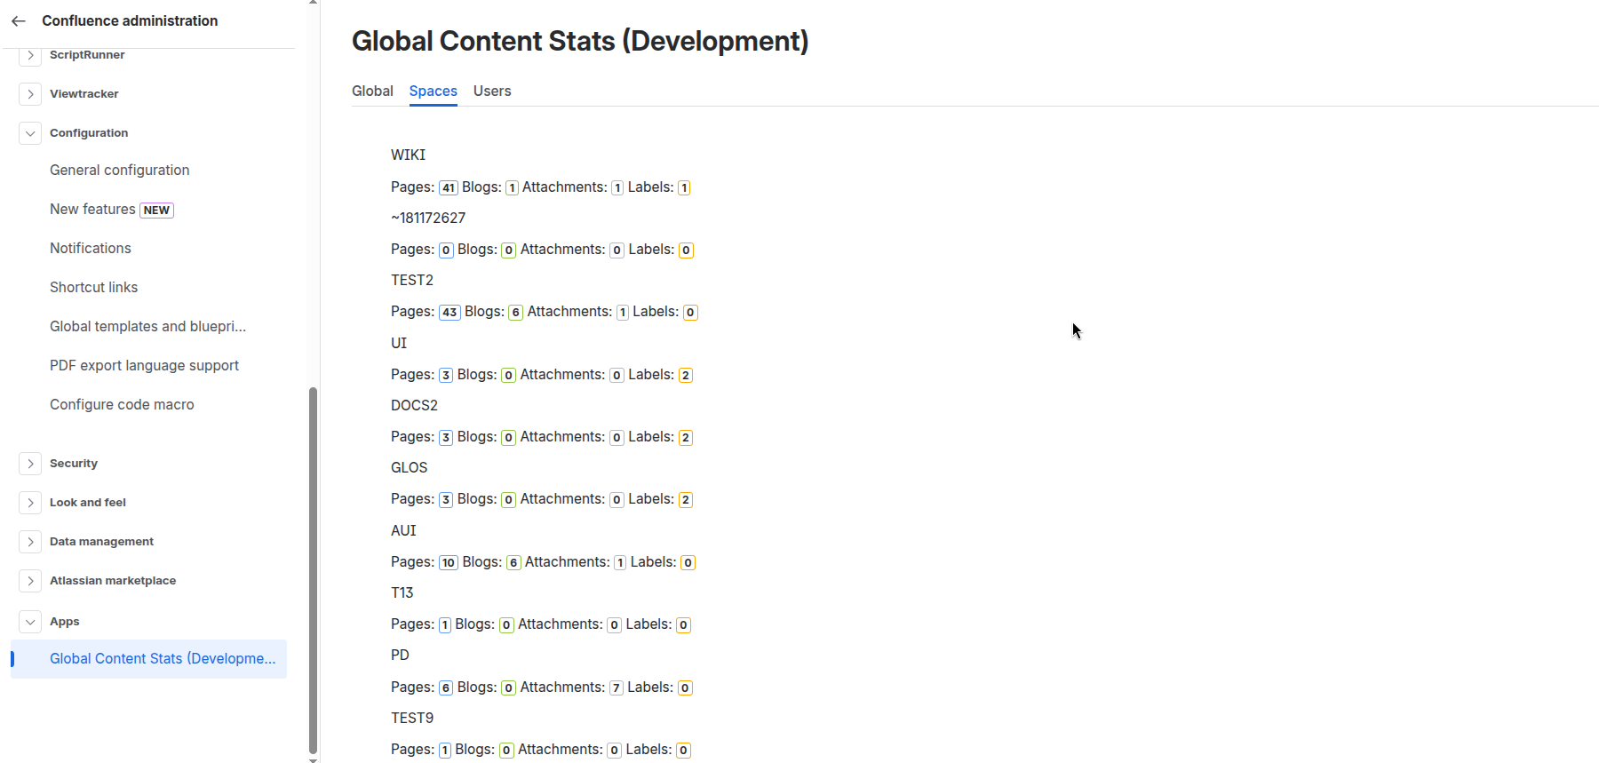Click the Confluence administration title
This screenshot has width=1599, height=763.
(130, 21)
